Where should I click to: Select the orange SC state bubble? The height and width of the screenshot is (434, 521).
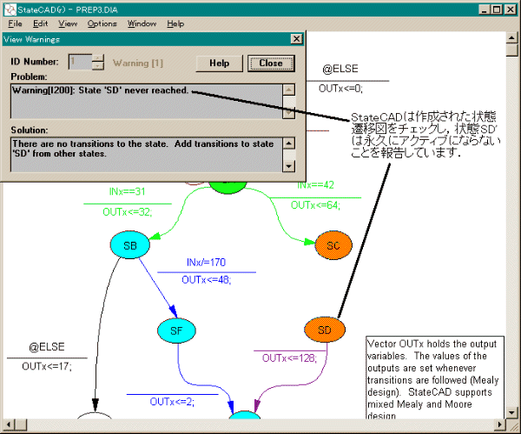click(x=333, y=246)
